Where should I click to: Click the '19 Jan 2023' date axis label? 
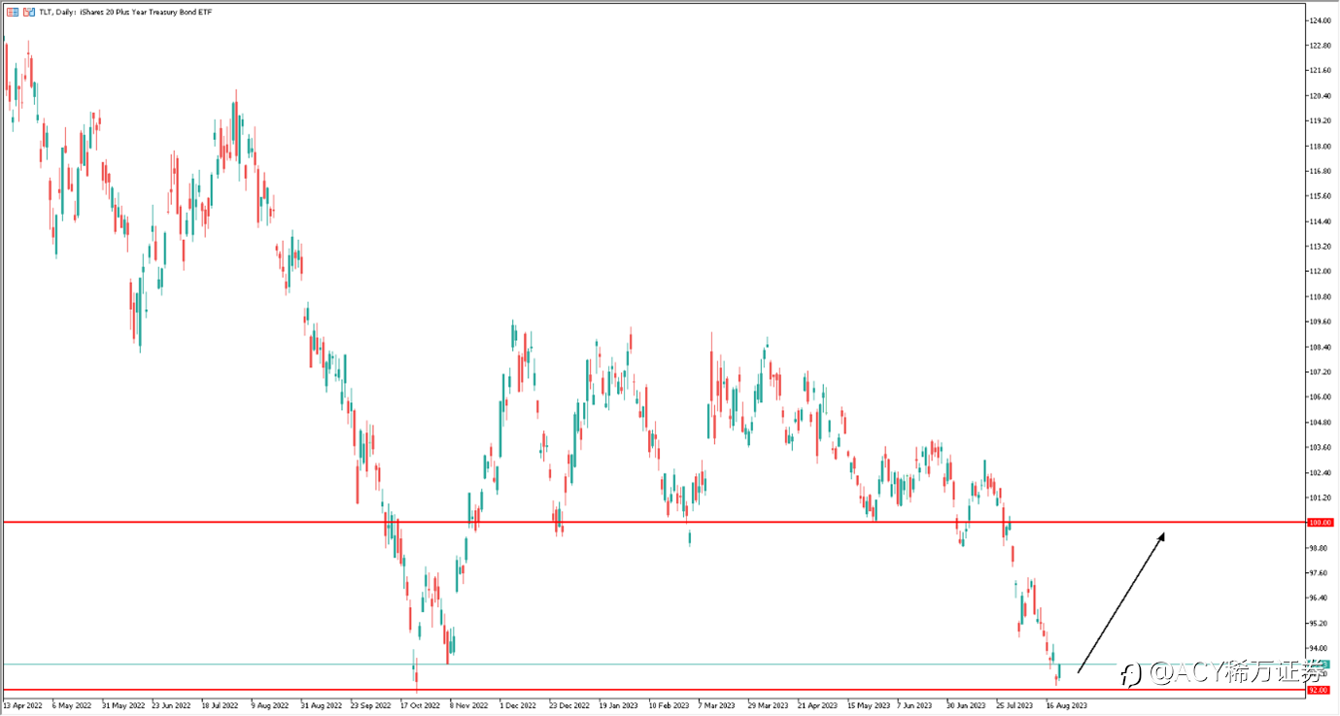(619, 706)
